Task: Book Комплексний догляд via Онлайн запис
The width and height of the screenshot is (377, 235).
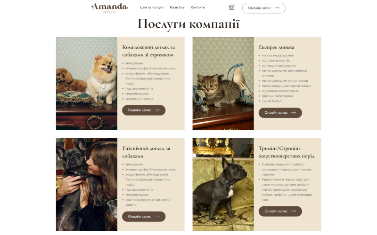Action: [x=144, y=110]
